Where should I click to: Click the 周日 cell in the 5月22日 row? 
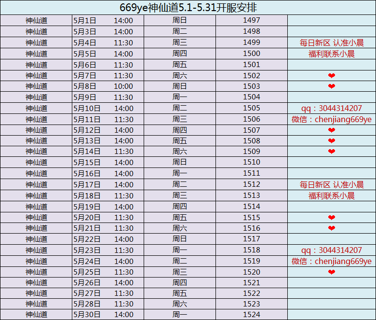179,239
